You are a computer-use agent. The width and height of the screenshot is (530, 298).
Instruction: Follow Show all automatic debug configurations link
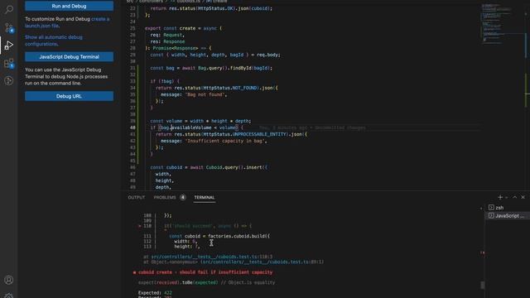point(53,41)
